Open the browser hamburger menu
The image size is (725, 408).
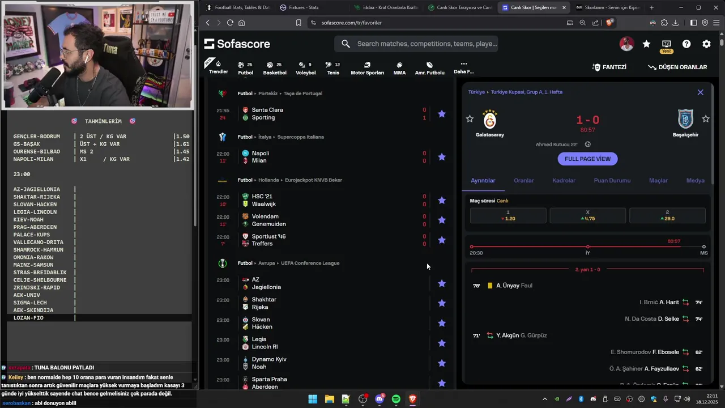pos(716,23)
